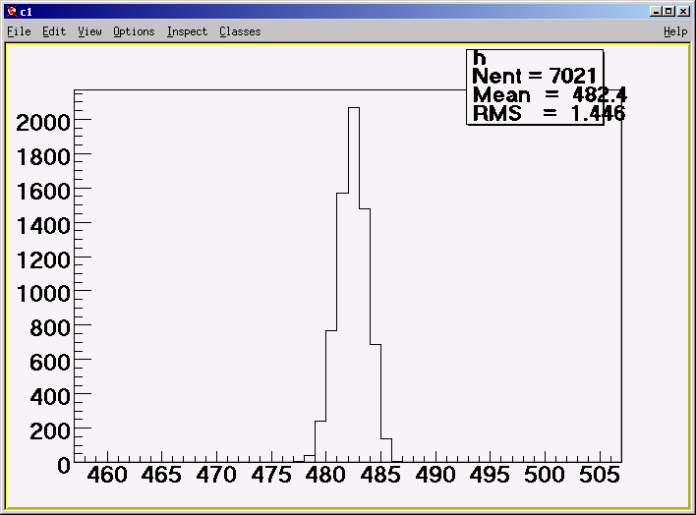
Task: Click the y-axis label 1600
Action: [x=43, y=192]
